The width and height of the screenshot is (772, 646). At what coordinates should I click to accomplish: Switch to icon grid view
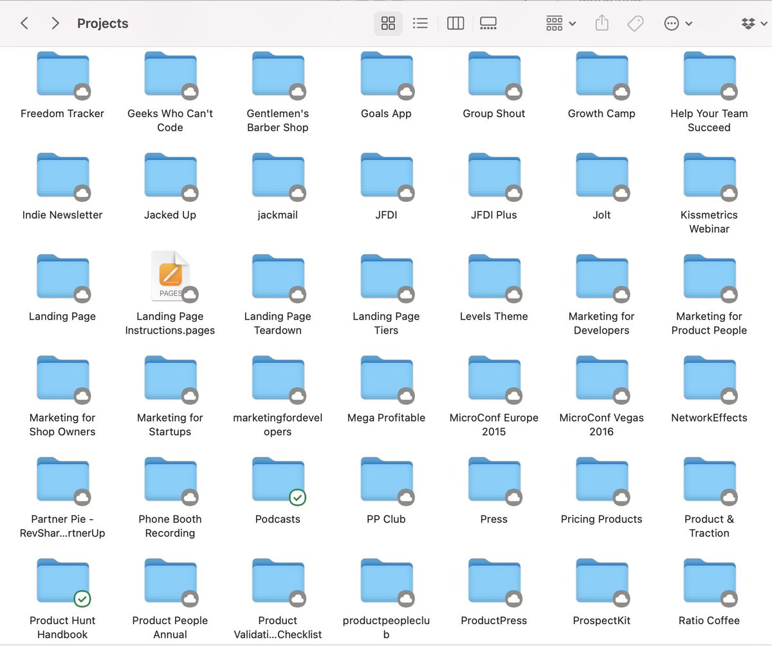coord(388,24)
